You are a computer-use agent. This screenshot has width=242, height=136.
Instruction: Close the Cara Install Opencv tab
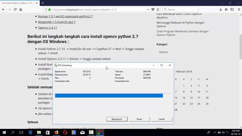tap(37, 3)
